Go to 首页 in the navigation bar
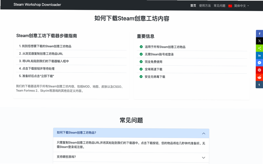 coord(193,6)
